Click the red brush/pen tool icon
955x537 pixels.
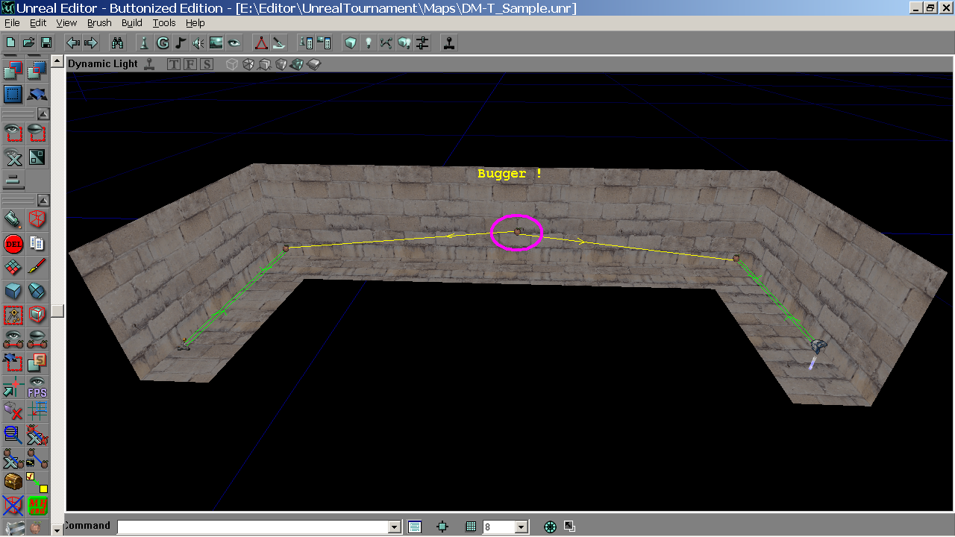pos(37,267)
